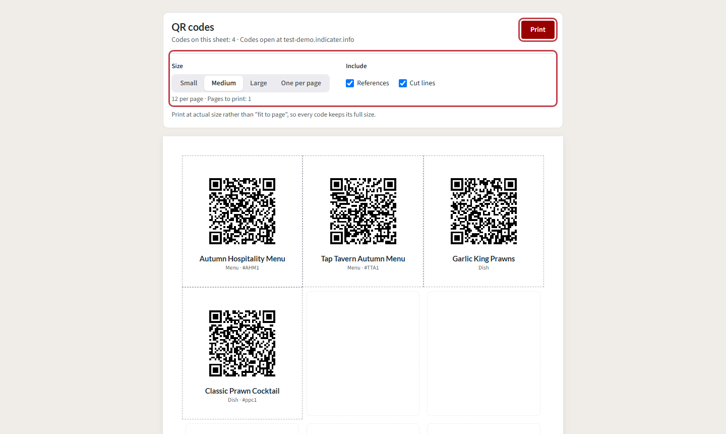
Task: Click the Tap Tavern Autumn Menu QR code
Action: tap(363, 211)
